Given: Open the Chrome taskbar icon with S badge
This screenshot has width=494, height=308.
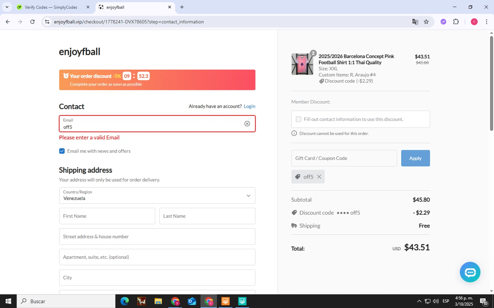Looking at the screenshot, I should (x=175, y=301).
